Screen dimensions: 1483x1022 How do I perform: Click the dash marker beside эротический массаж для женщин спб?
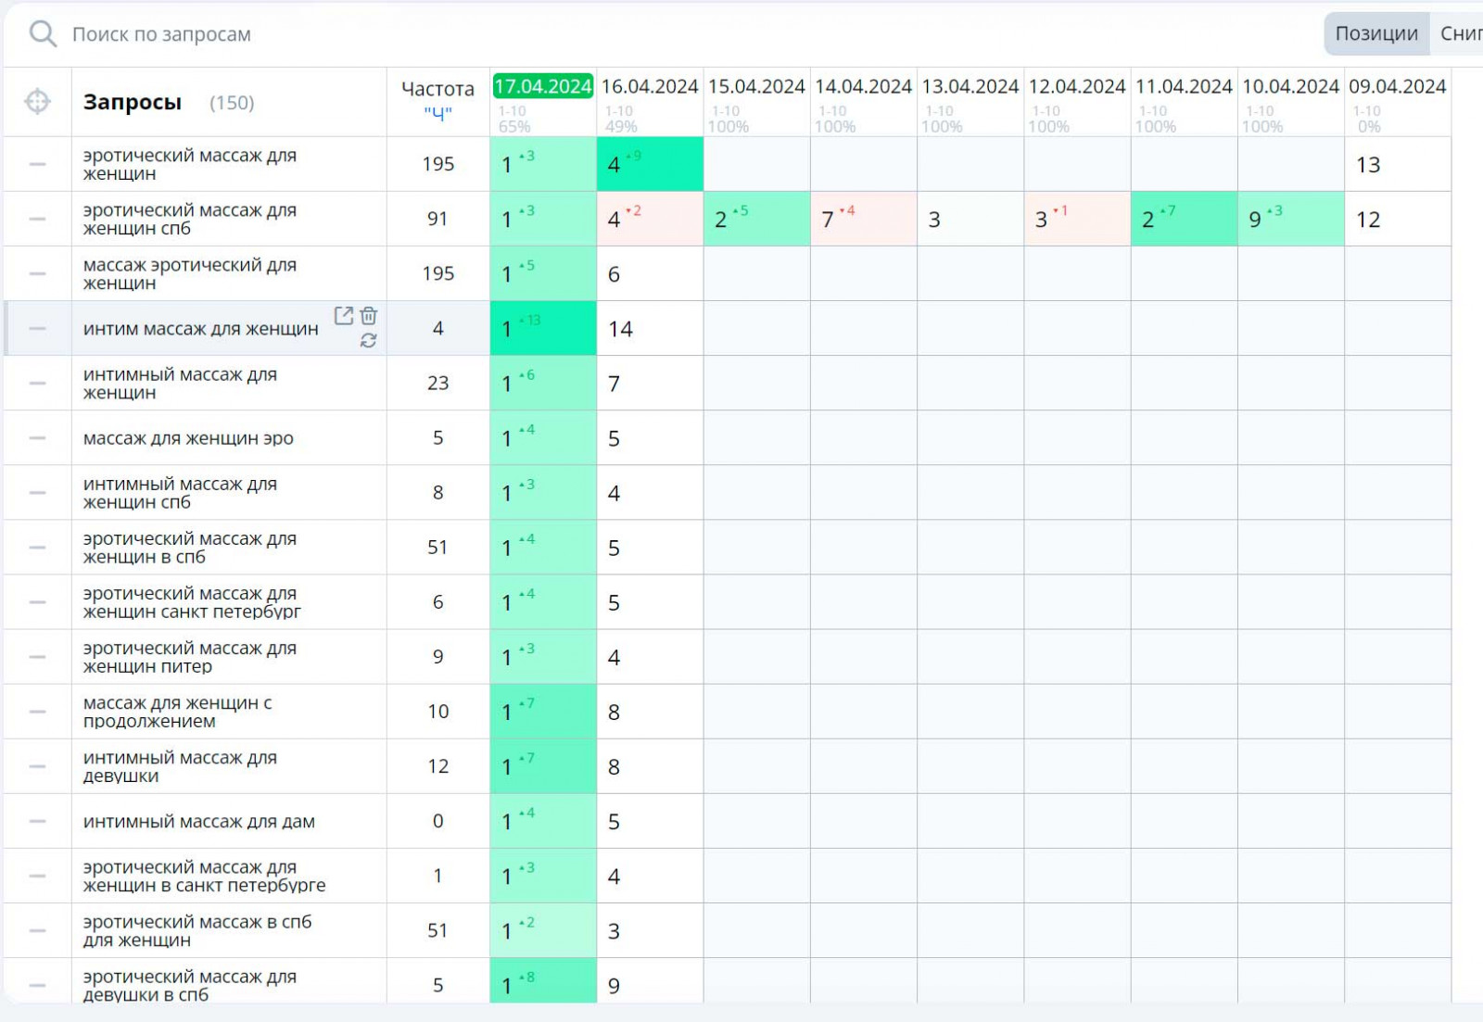point(37,219)
